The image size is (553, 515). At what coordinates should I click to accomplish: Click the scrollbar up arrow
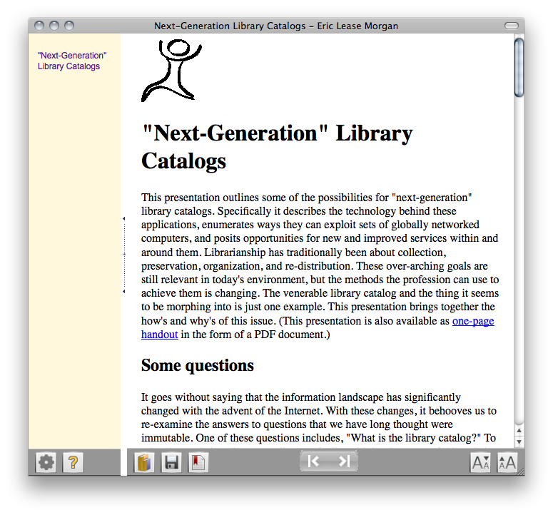[x=519, y=431]
